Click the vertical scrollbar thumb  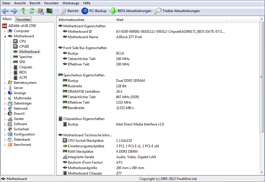262,77
